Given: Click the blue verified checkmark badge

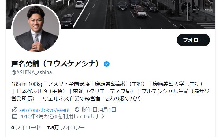Looking at the screenshot, I should pos(106,64).
